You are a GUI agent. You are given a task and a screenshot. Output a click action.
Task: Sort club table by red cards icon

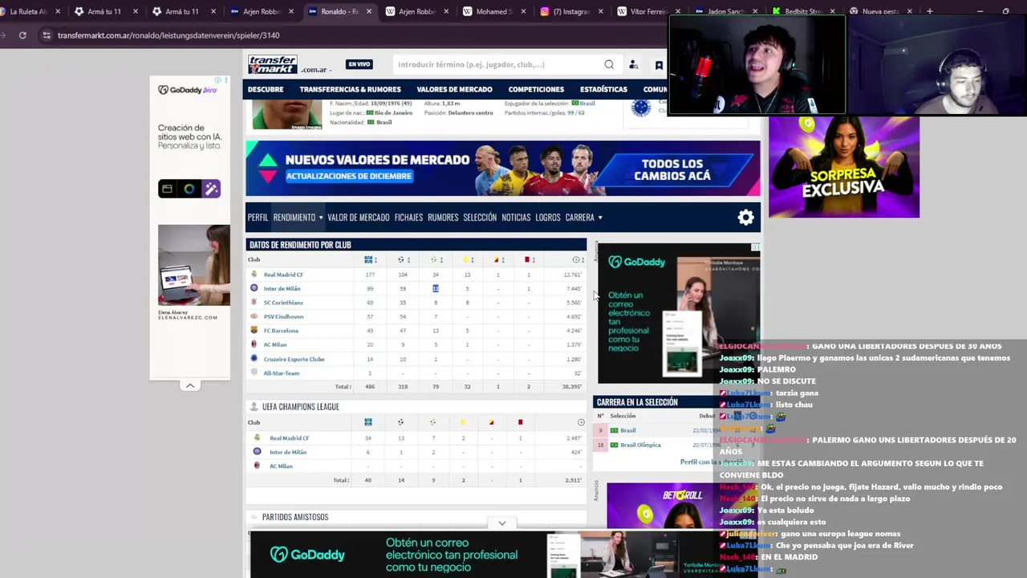coord(529,260)
